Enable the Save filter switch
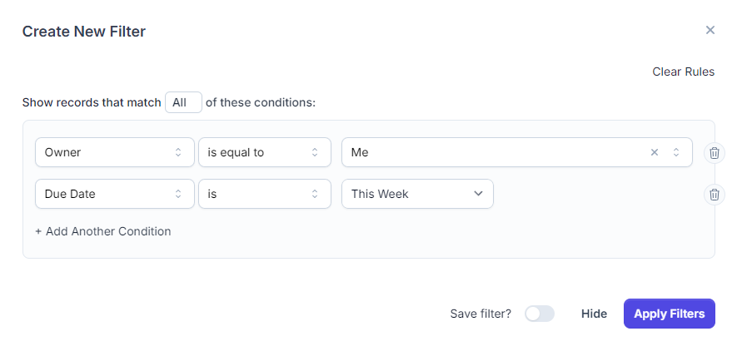This screenshot has width=737, height=351. click(x=540, y=314)
